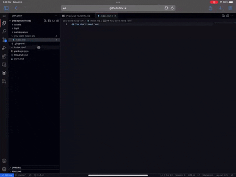
Task: Collapse the CWERVO GITHUB root section
Action: click(21, 21)
